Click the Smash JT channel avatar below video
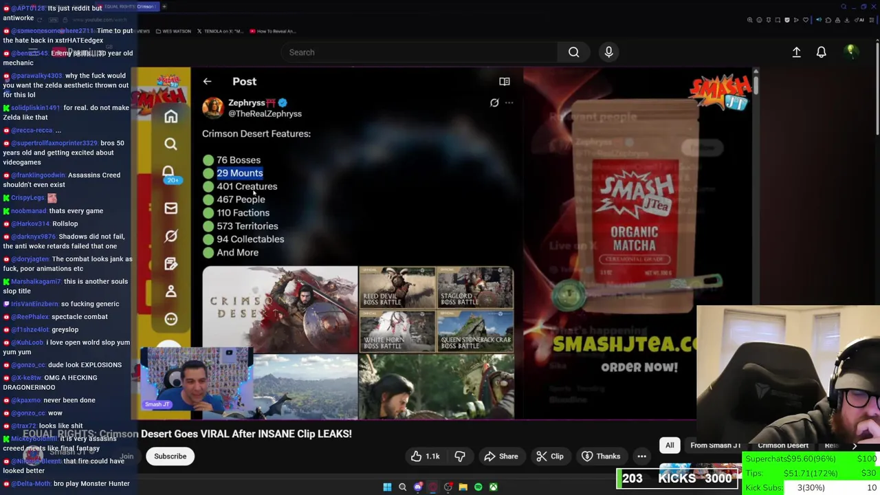The image size is (880, 495). [33, 454]
